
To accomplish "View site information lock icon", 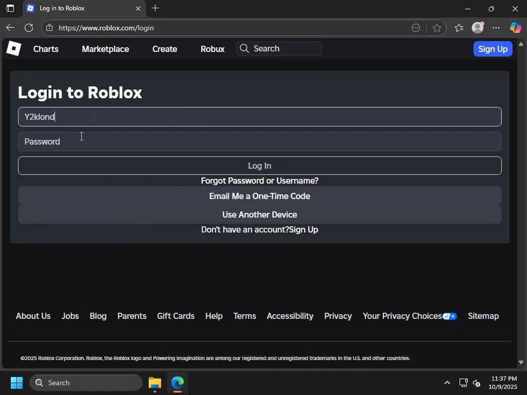I will (49, 28).
